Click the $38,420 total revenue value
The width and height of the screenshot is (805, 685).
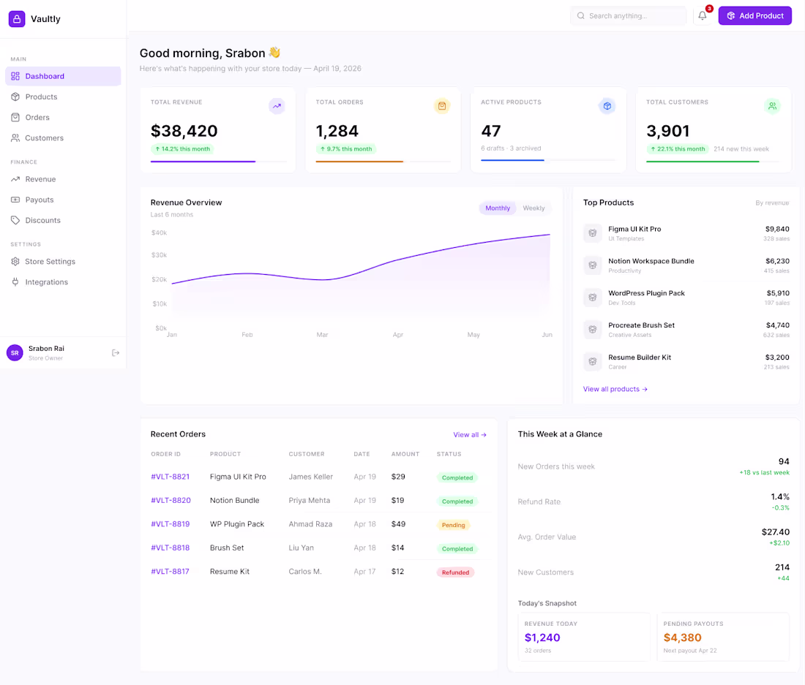pos(184,132)
